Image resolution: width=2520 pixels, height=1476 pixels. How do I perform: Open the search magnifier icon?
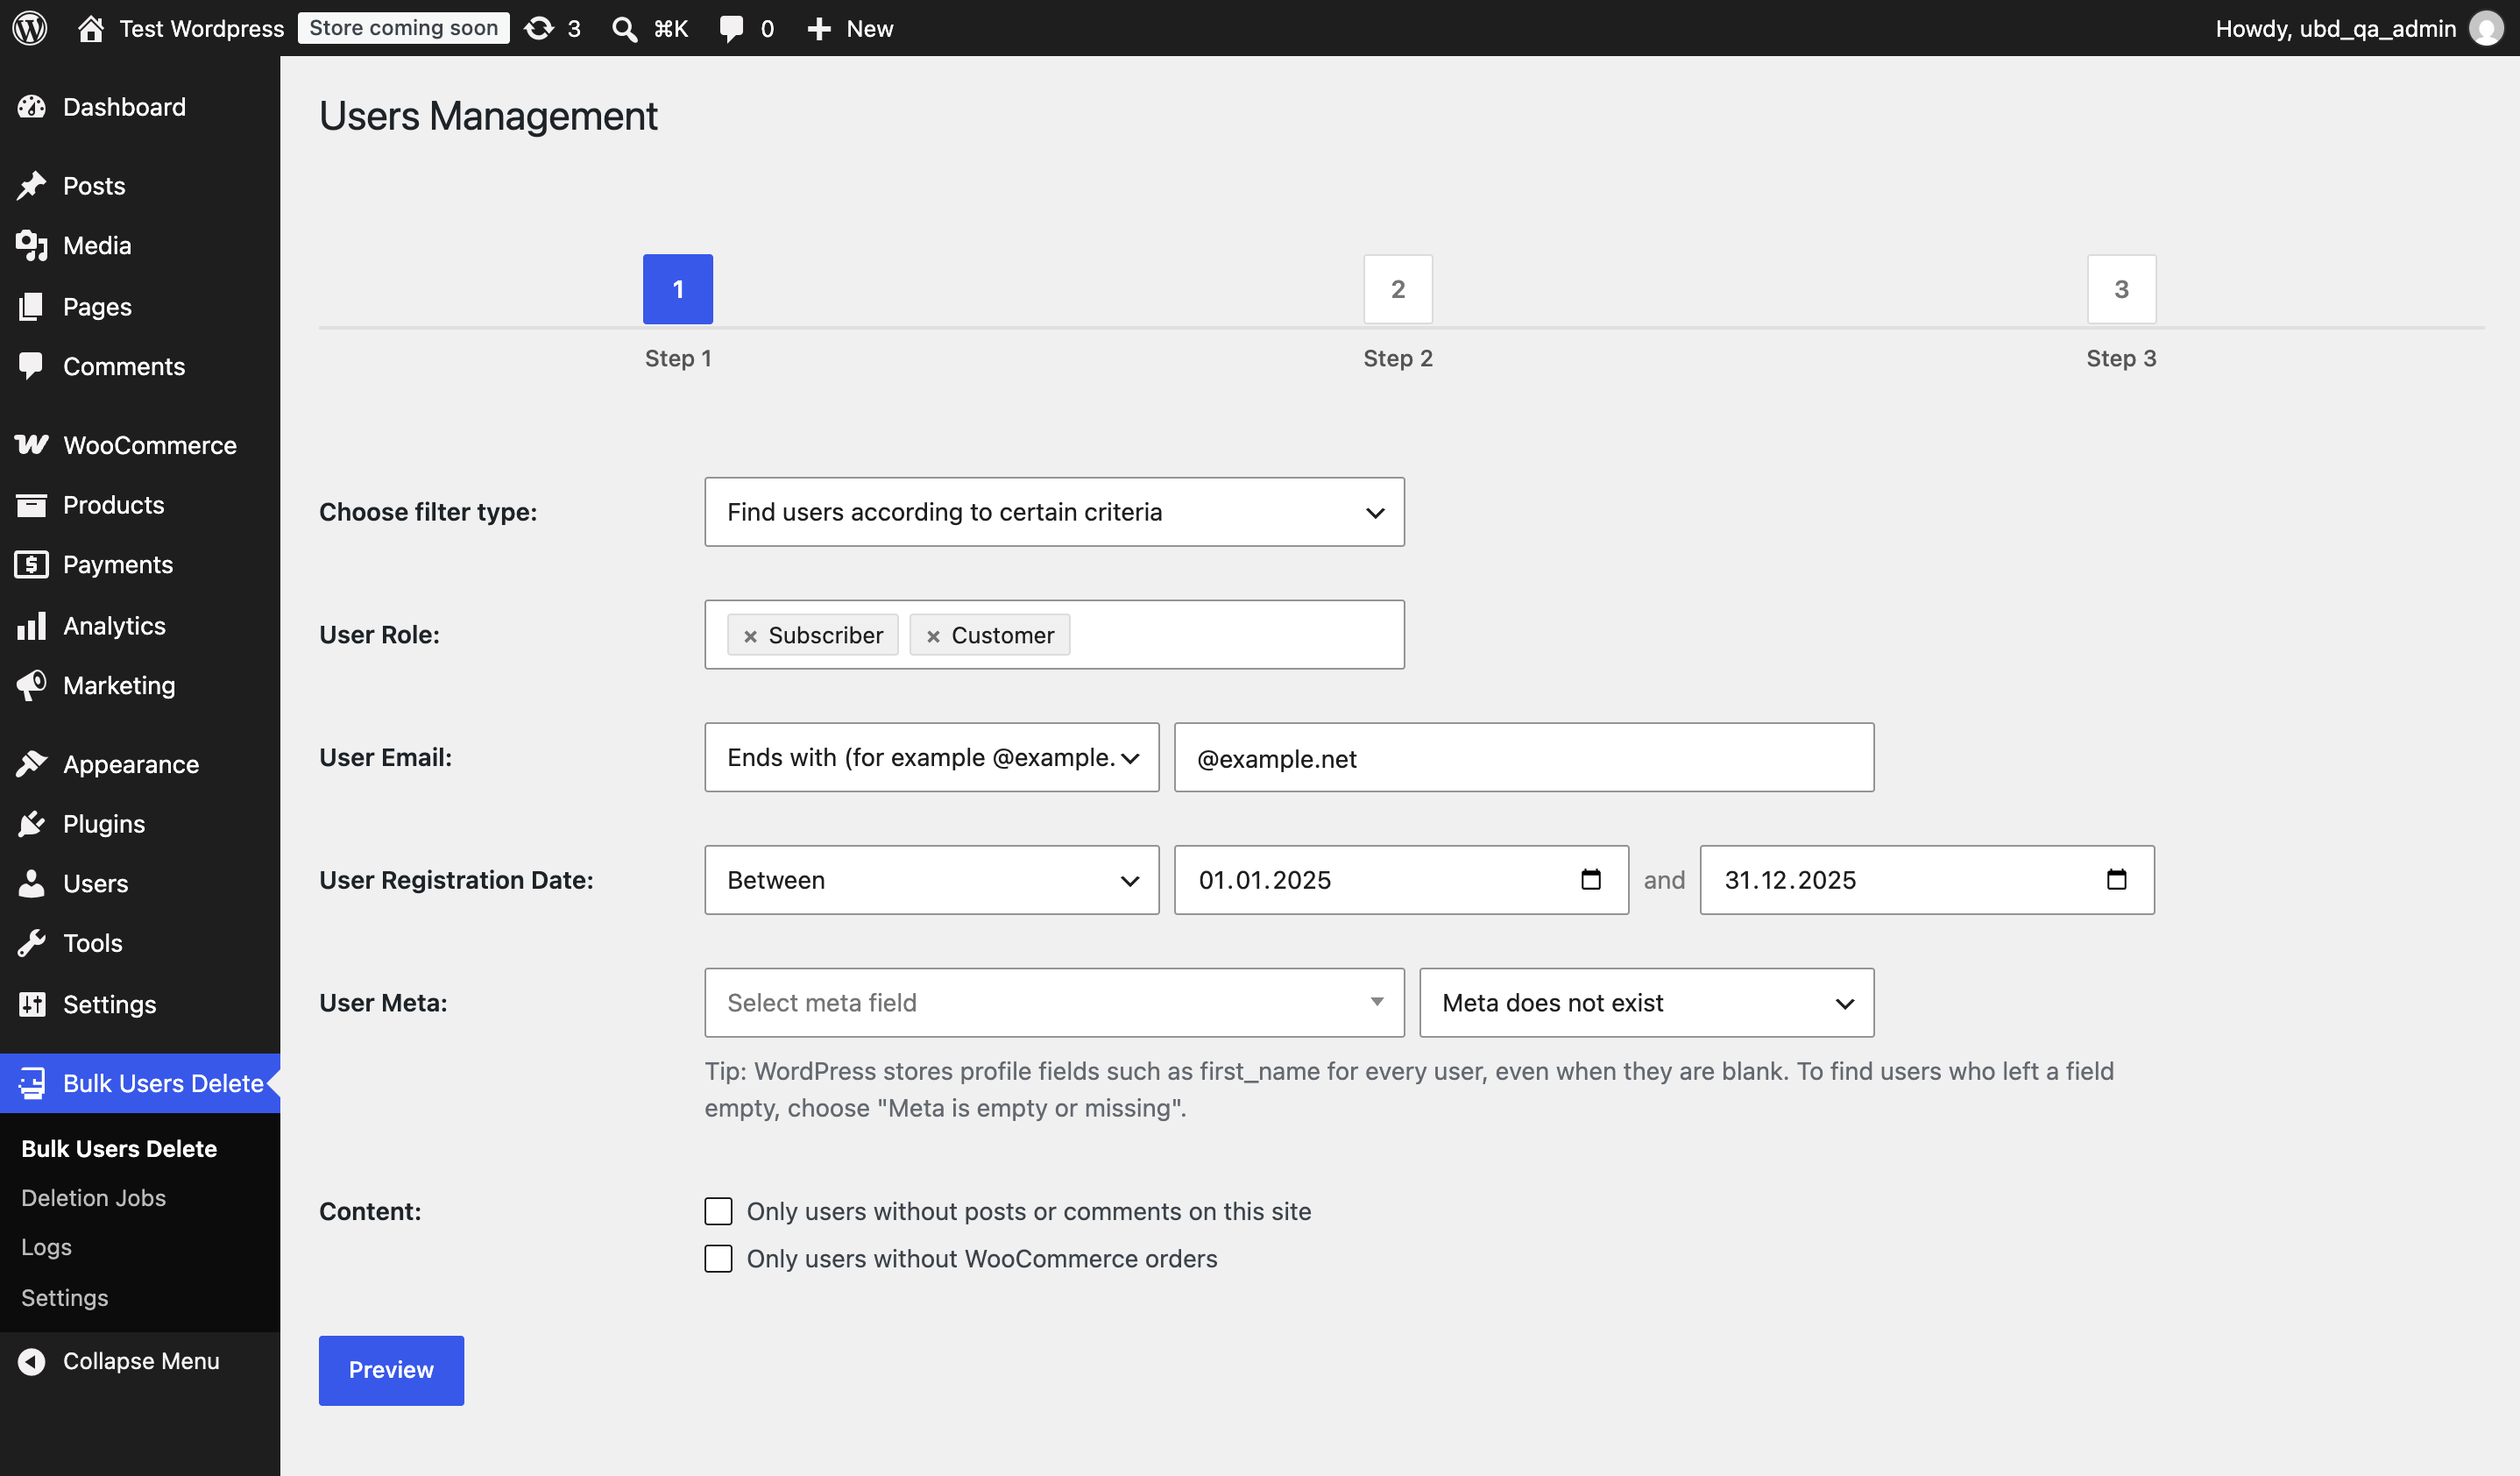(624, 29)
